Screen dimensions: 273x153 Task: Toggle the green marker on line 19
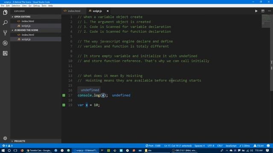[64, 105]
